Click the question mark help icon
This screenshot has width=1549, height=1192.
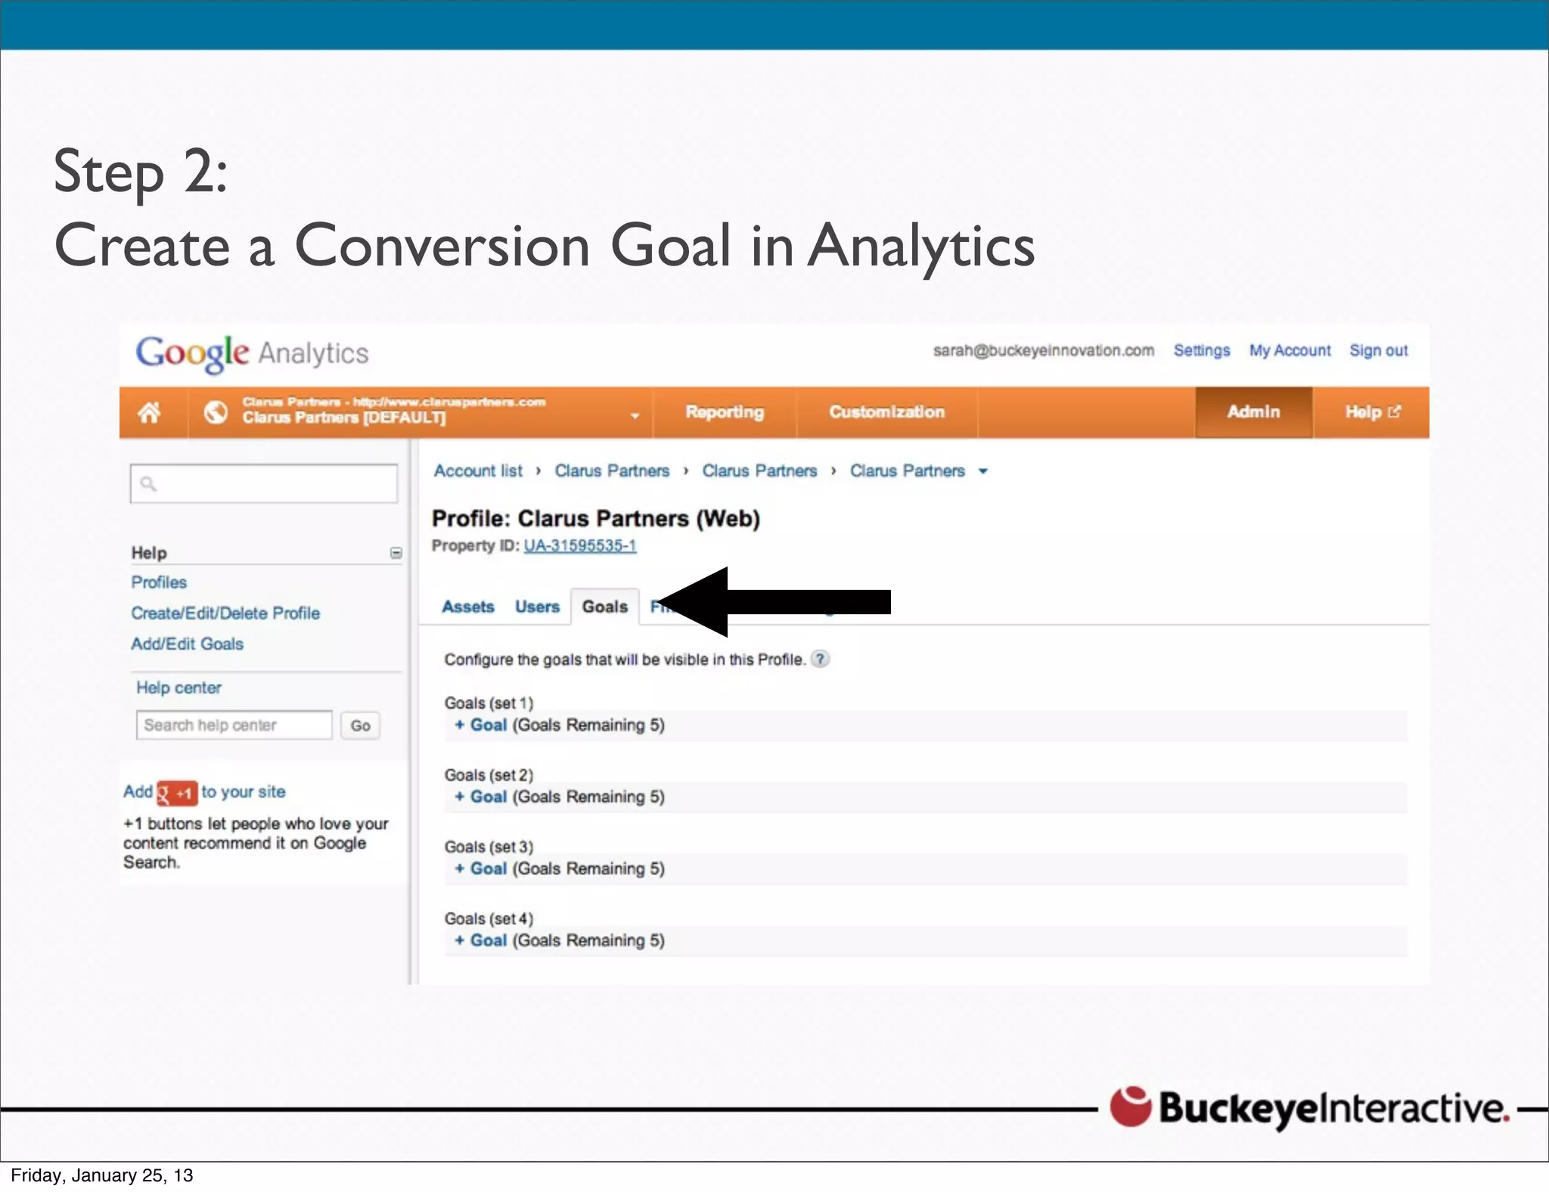coord(821,659)
